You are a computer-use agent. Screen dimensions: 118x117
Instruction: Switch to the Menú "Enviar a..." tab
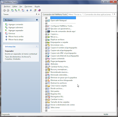click(76, 14)
